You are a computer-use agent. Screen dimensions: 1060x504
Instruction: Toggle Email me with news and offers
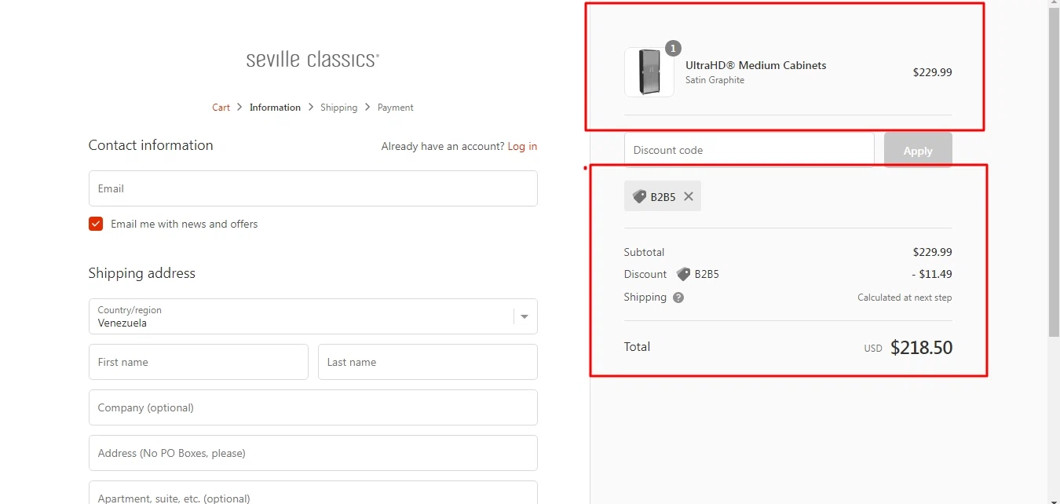point(96,224)
